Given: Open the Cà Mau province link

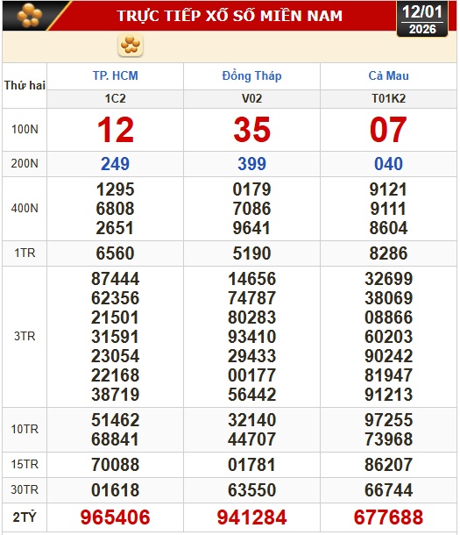Looking at the screenshot, I should click(388, 75).
